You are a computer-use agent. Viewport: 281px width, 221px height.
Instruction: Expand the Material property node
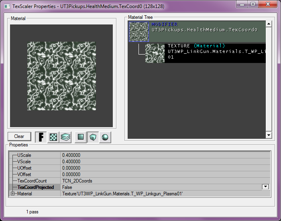(13, 194)
